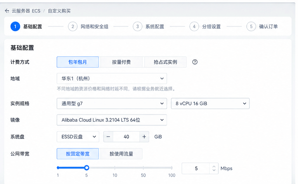Screen dimensions: 298x184
Task: Set bandwidth slider to 100 mark
Action: [172, 168]
